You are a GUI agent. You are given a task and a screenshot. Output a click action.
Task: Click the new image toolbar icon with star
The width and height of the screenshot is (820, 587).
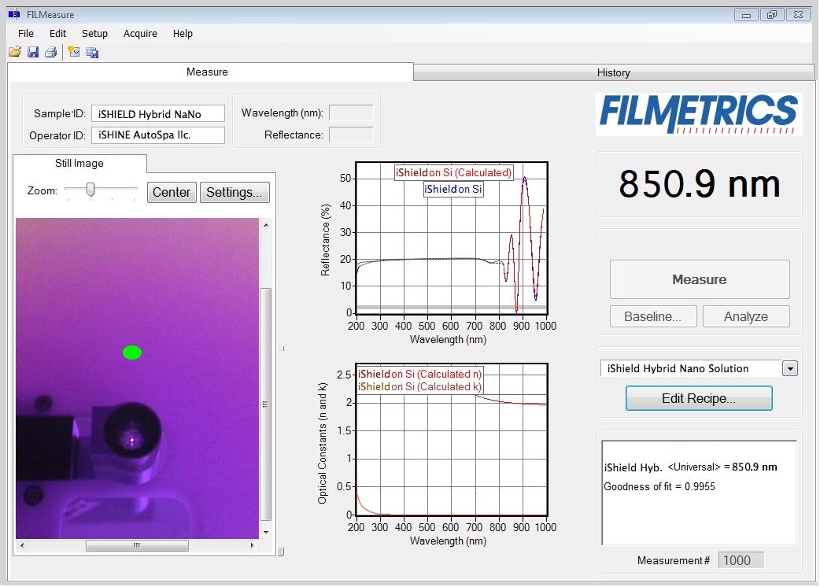coord(74,53)
